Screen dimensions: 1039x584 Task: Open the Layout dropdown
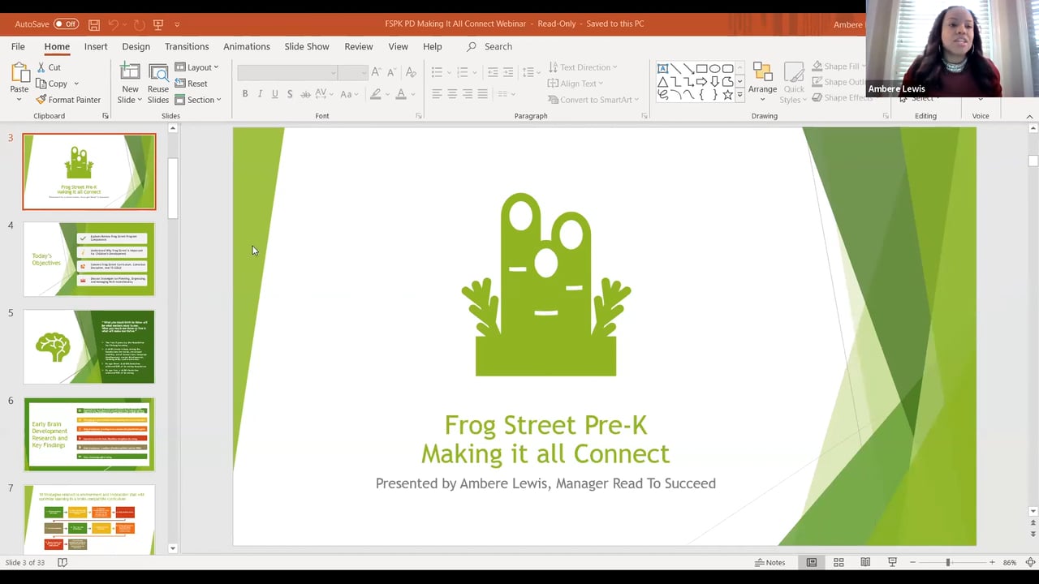(196, 67)
